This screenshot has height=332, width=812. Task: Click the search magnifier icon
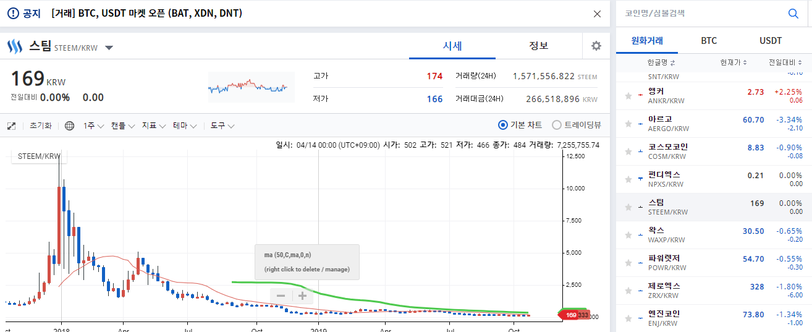tap(793, 13)
